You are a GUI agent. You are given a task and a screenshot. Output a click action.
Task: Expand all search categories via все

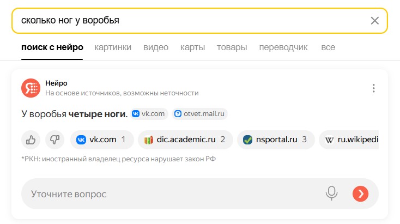pyautogui.click(x=328, y=47)
